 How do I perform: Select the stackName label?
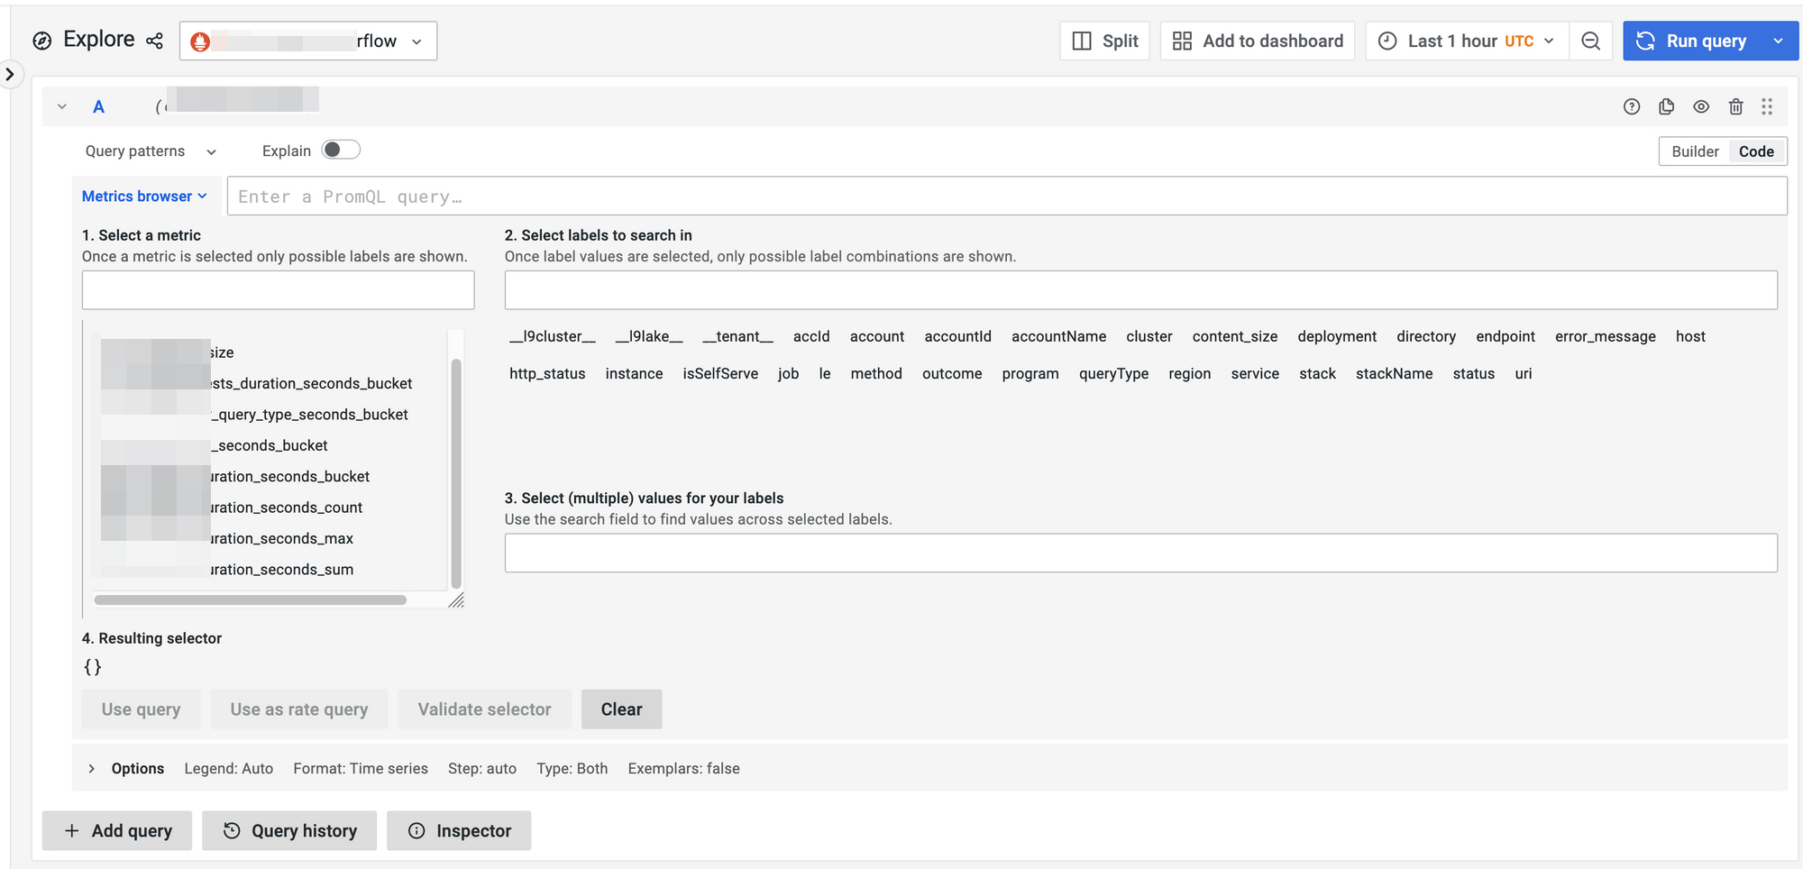point(1394,373)
